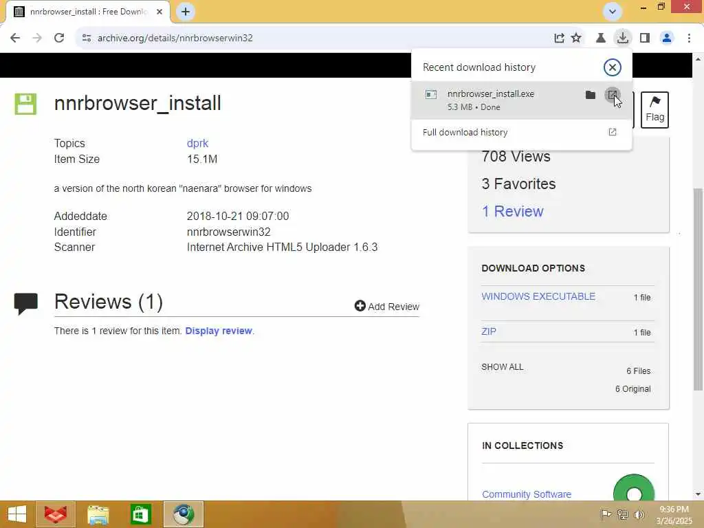Reload the archive.org page
The height and width of the screenshot is (528, 704).
tap(59, 38)
